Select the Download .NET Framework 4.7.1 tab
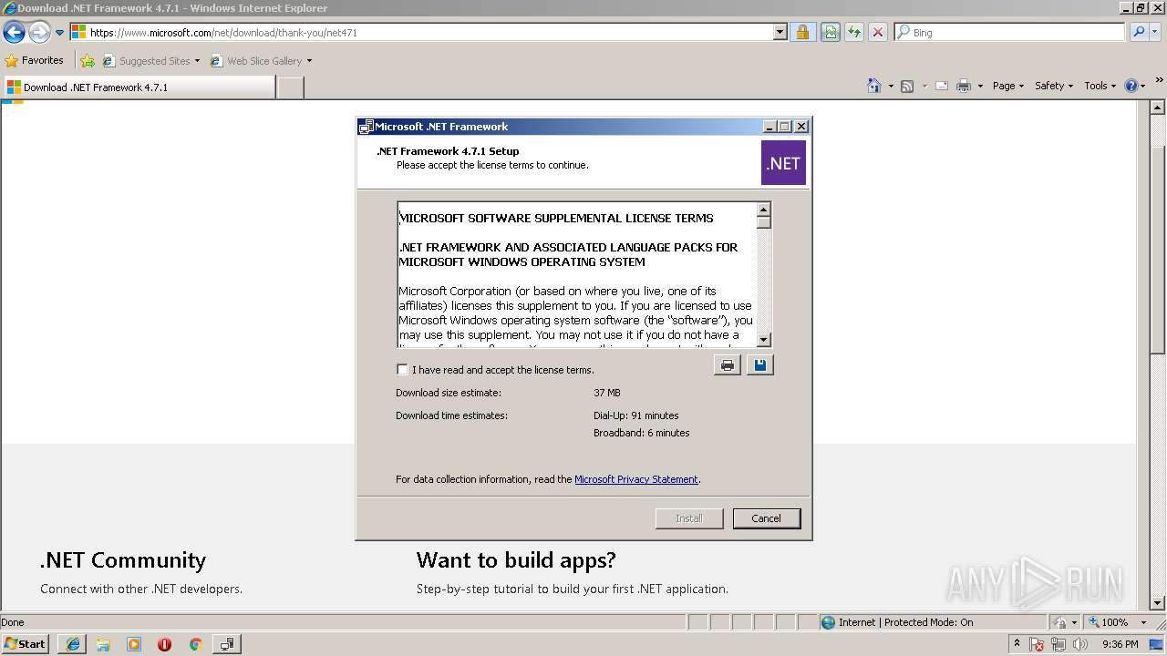 coord(139,87)
